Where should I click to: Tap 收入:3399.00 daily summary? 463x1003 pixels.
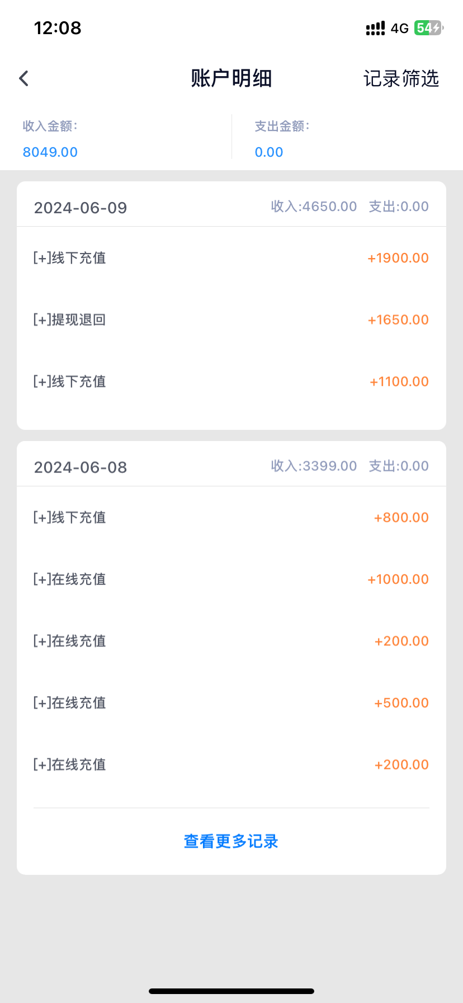(314, 466)
